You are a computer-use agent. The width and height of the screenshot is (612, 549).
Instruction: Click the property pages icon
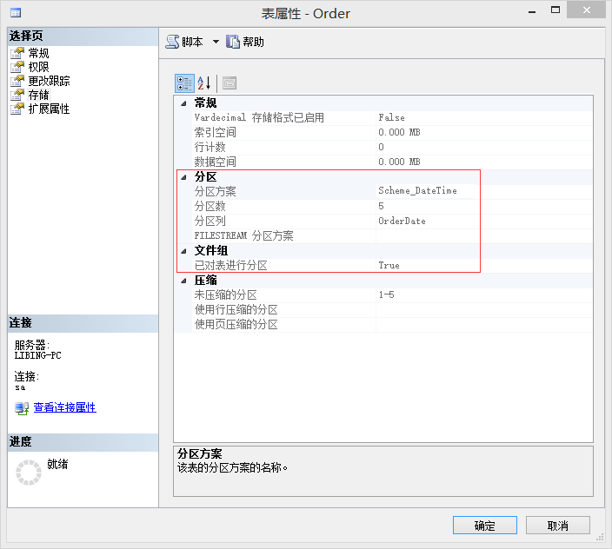point(229,83)
